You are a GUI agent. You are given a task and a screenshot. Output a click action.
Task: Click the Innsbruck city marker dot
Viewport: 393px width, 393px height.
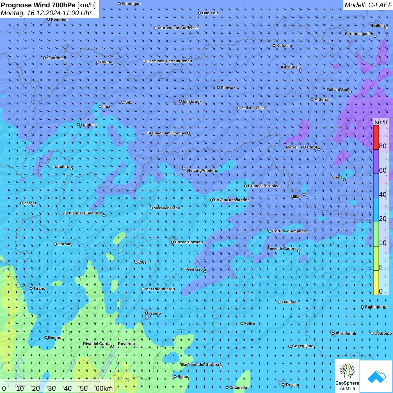pos(180,101)
